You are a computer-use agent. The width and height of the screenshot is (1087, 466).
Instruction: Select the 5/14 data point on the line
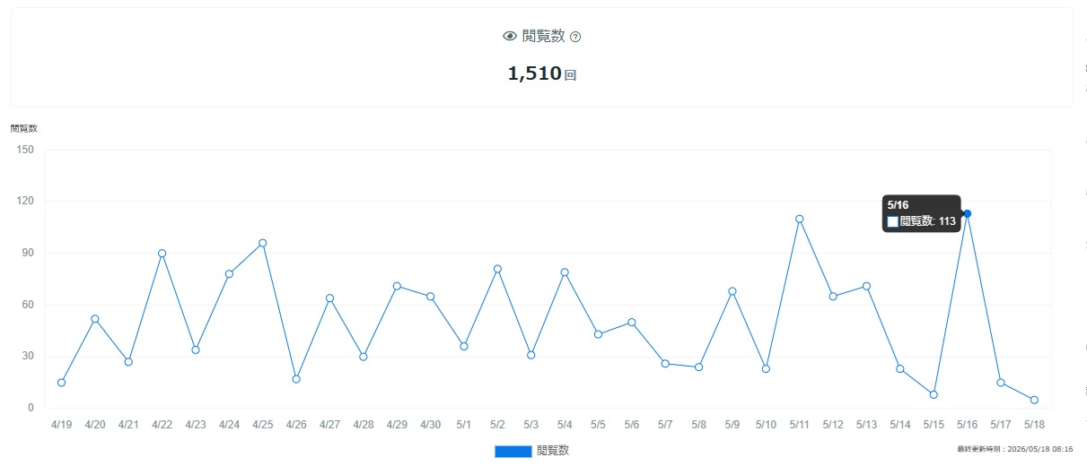tap(900, 369)
